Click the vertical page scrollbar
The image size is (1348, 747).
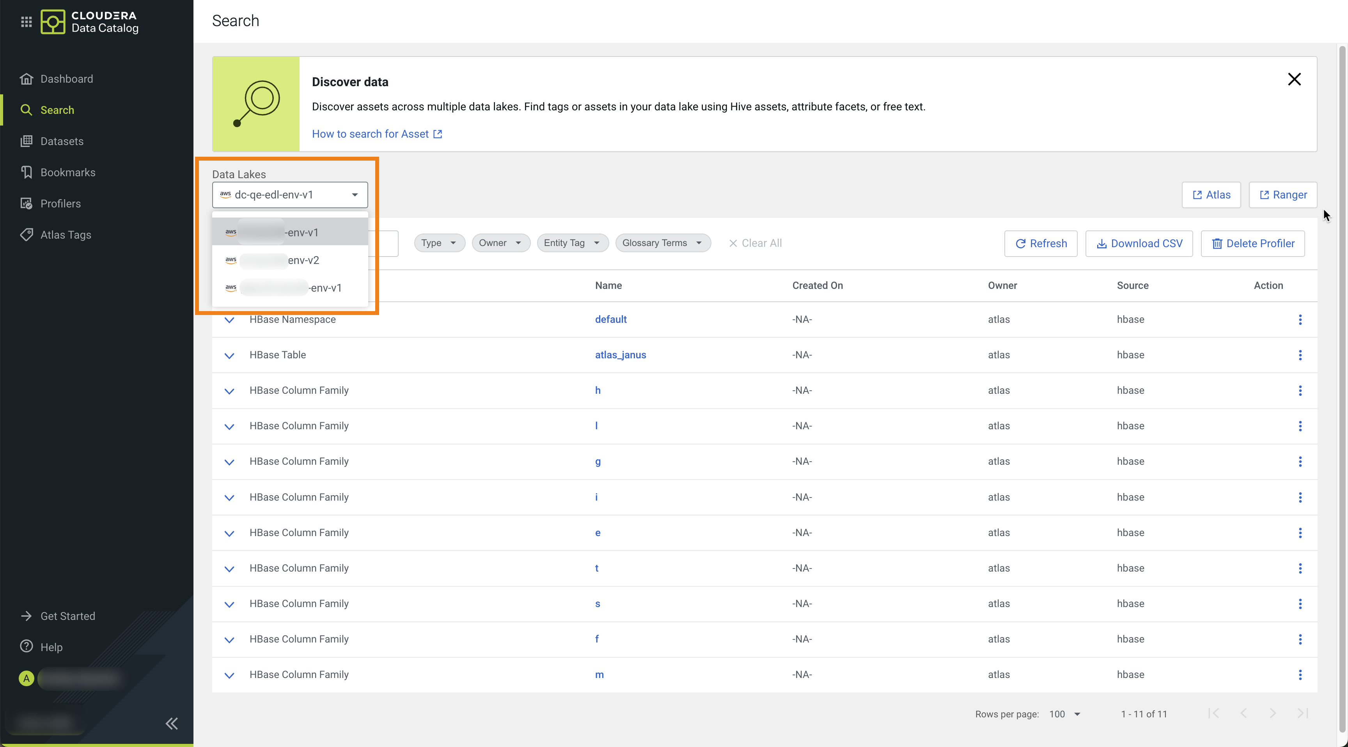click(1342, 366)
